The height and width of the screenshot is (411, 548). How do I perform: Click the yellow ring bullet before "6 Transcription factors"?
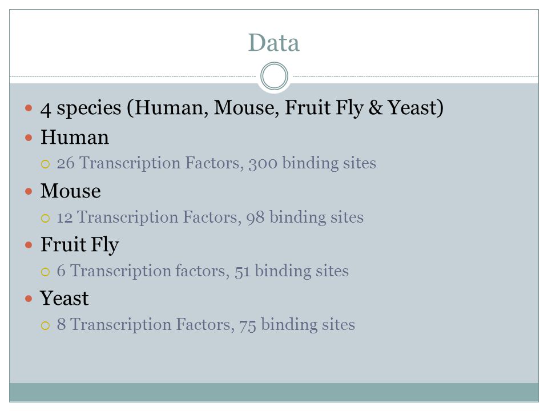point(46,272)
